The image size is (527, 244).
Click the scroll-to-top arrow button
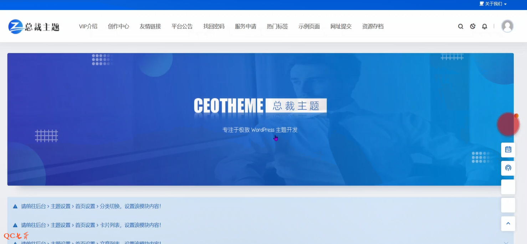pos(508,223)
